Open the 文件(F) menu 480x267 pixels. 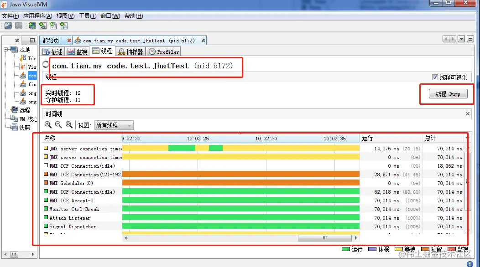tap(10, 16)
